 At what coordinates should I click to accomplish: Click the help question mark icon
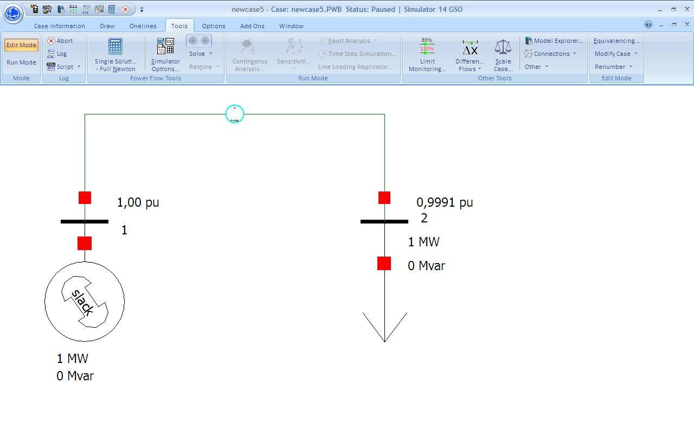tap(648, 24)
